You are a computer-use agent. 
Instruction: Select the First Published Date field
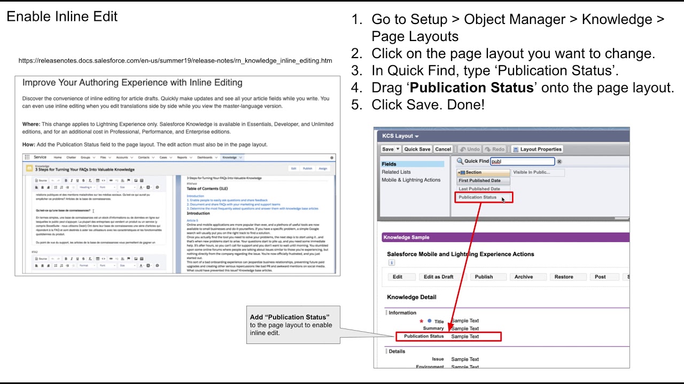[x=483, y=181]
